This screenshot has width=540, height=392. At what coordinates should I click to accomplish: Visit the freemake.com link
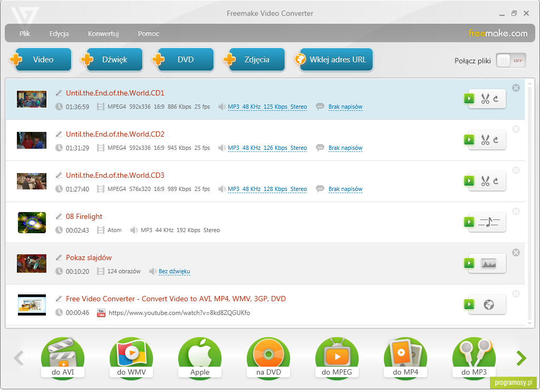click(498, 33)
